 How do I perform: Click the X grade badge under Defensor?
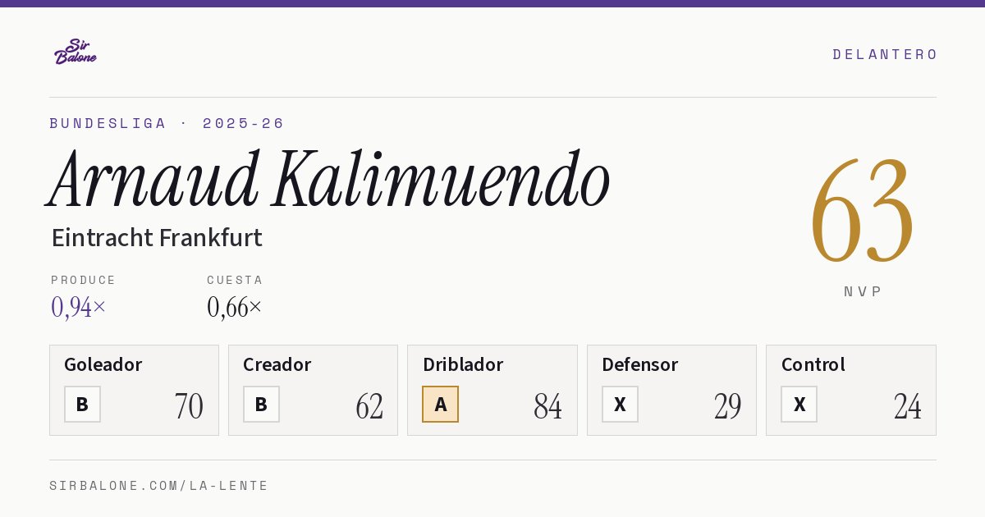[x=620, y=405]
